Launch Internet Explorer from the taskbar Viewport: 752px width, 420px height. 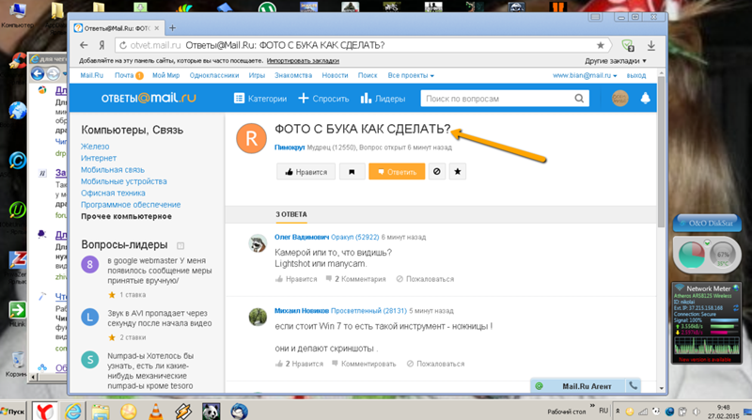coord(73,412)
